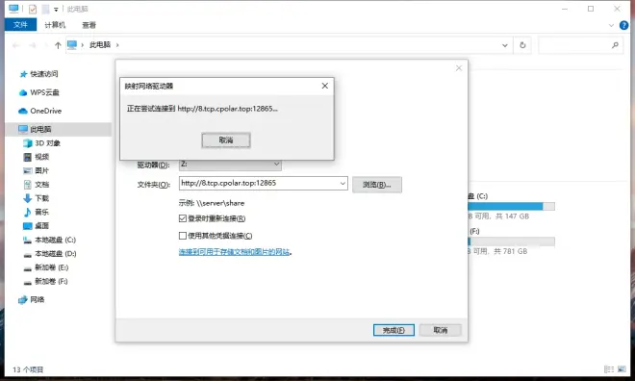This screenshot has height=381, width=635.
Task: Click the computer icon in address bar
Action: point(72,45)
